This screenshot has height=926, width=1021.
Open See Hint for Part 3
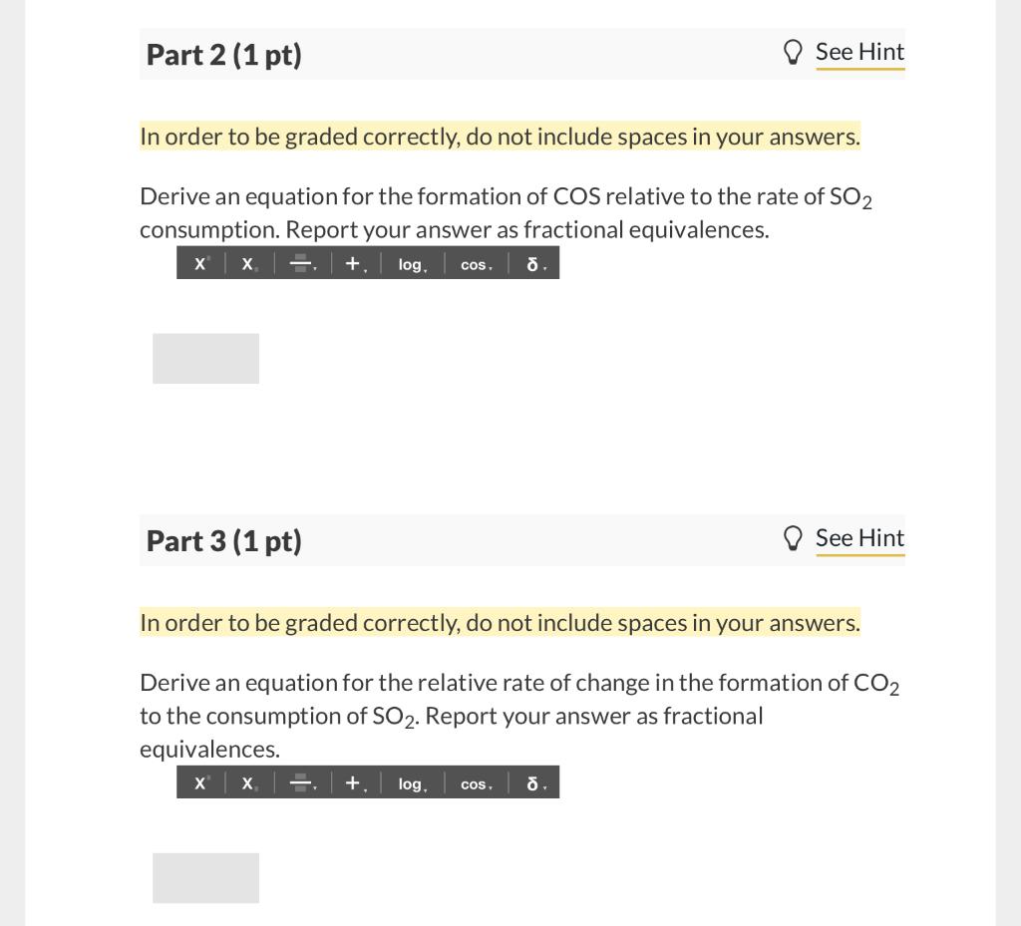[x=859, y=537]
